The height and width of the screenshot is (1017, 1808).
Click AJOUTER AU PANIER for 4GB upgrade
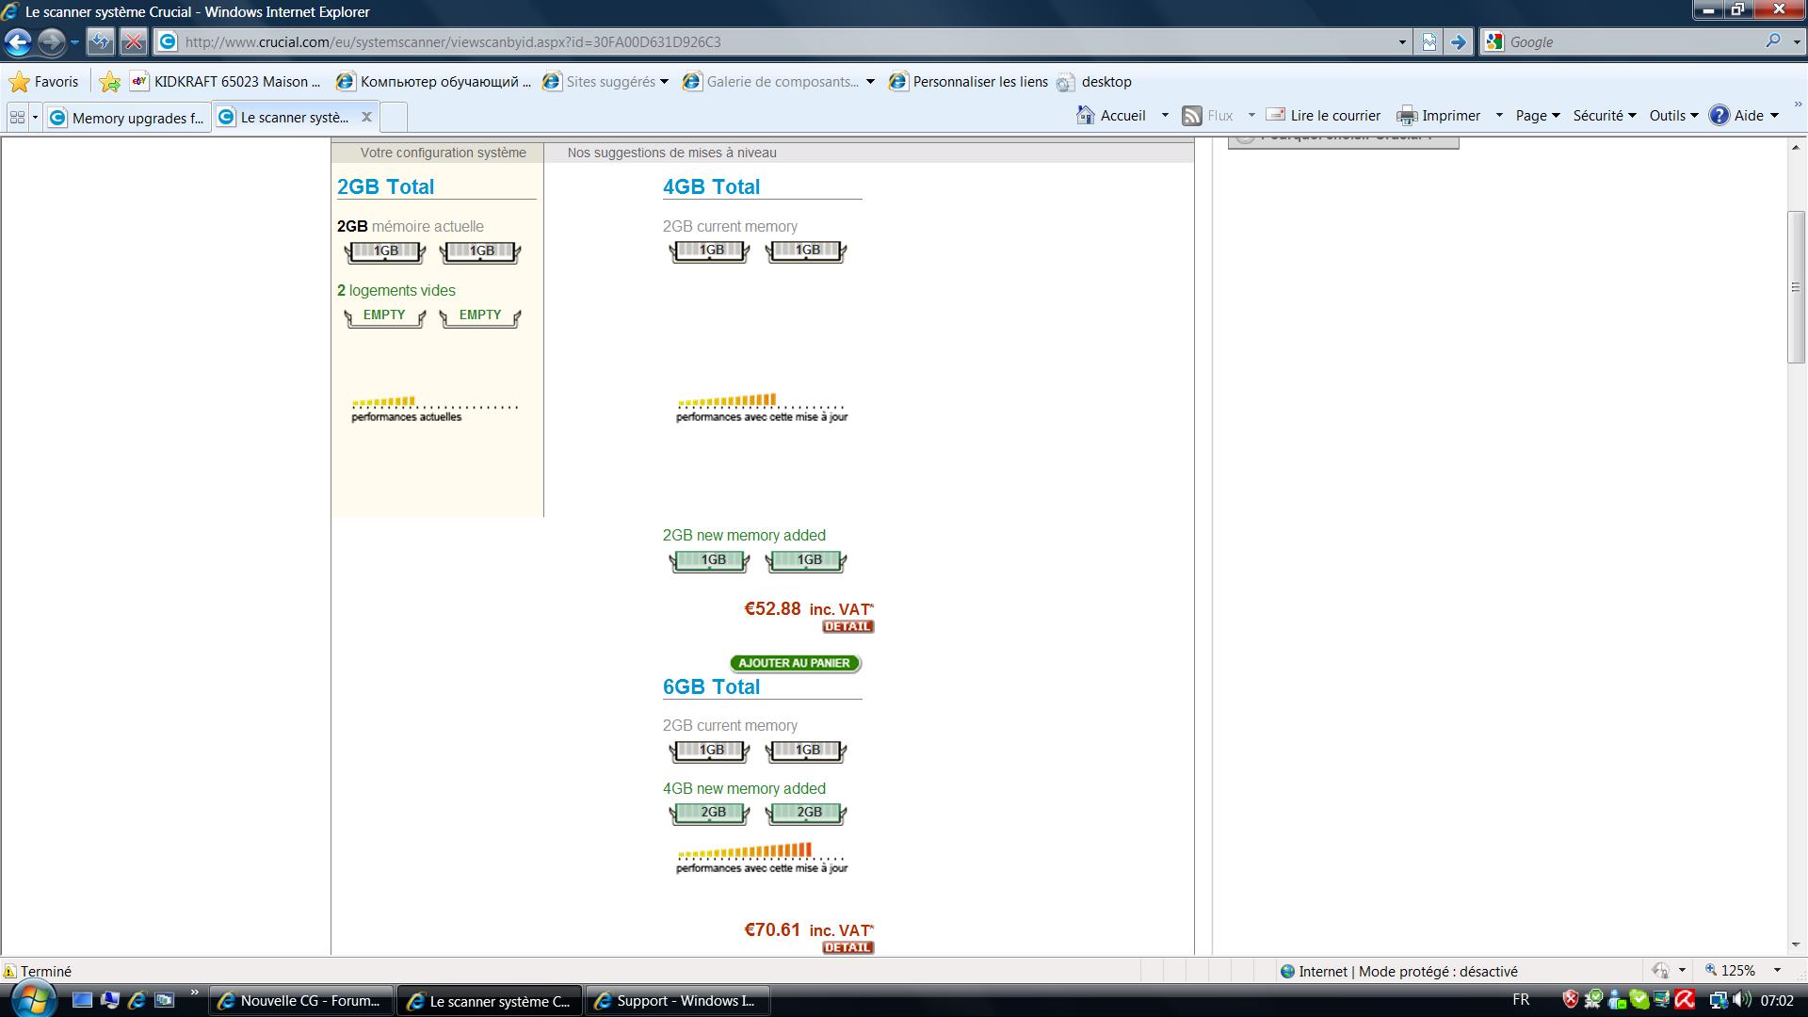(795, 663)
